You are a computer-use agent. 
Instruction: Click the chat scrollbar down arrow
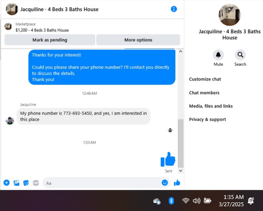coord(180,170)
